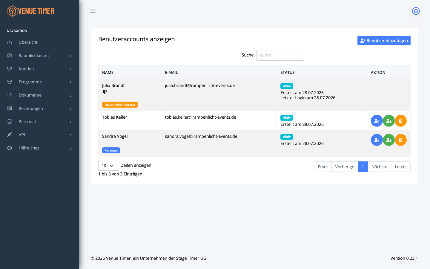The width and height of the screenshot is (430, 269).
Task: Focus the Suche search input field
Action: [280, 55]
